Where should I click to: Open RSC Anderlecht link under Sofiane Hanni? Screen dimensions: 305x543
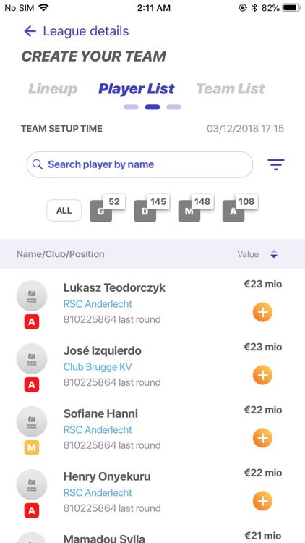tap(98, 430)
